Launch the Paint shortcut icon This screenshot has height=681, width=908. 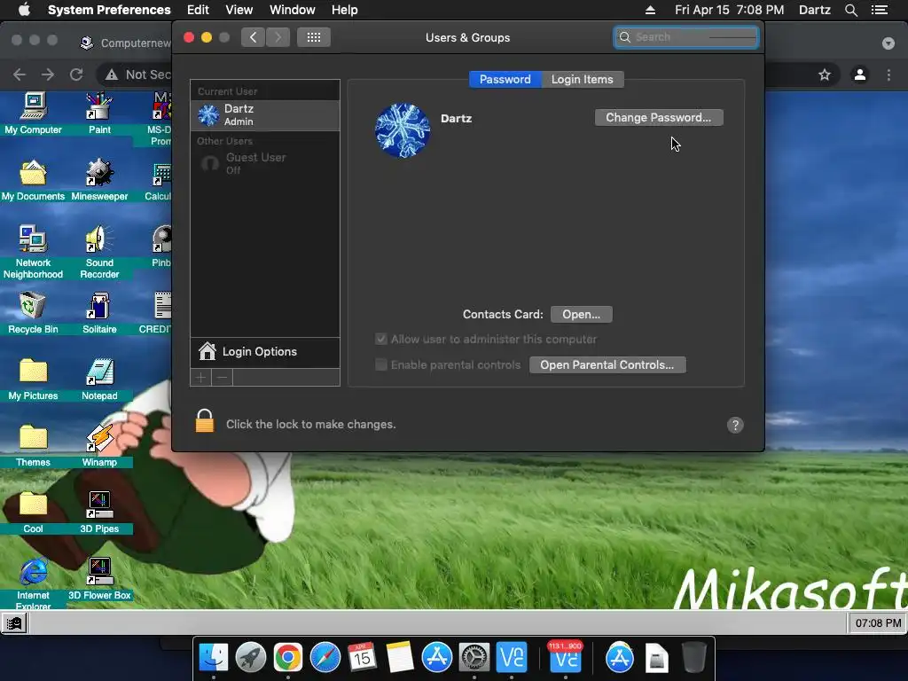[99, 113]
